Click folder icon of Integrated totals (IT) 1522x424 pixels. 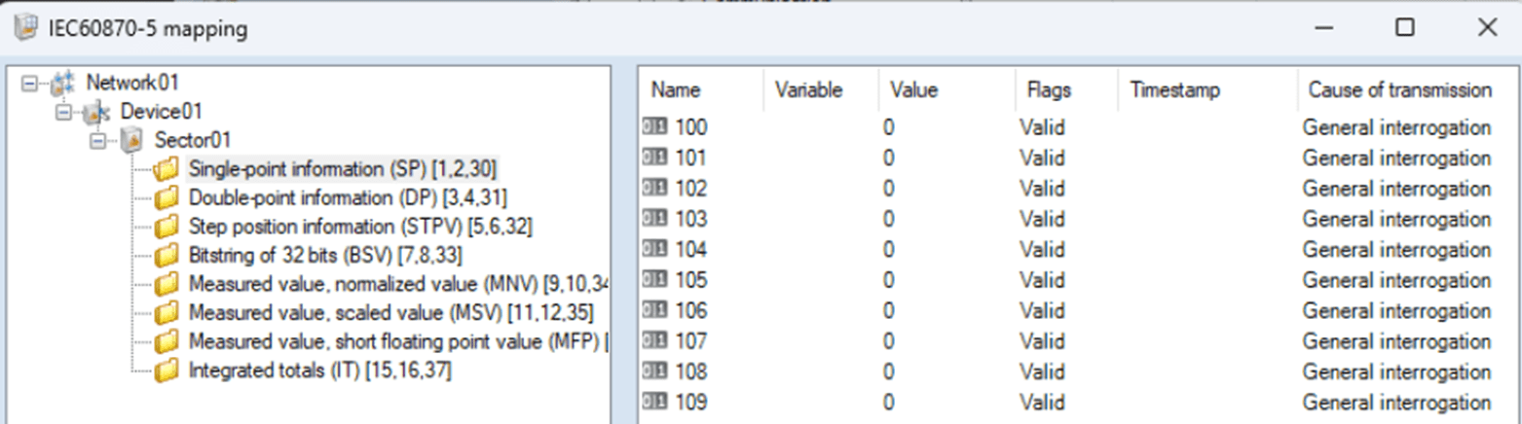pyautogui.click(x=167, y=371)
